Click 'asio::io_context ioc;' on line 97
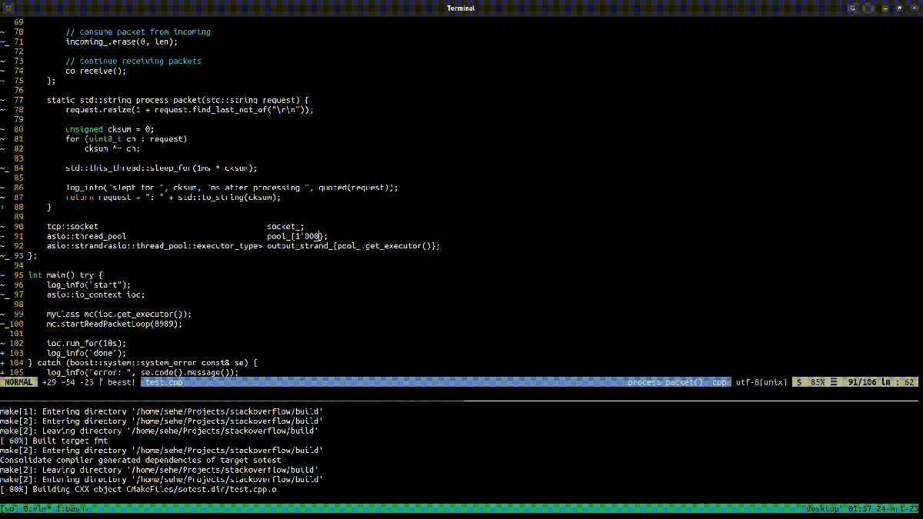 pyautogui.click(x=95, y=294)
